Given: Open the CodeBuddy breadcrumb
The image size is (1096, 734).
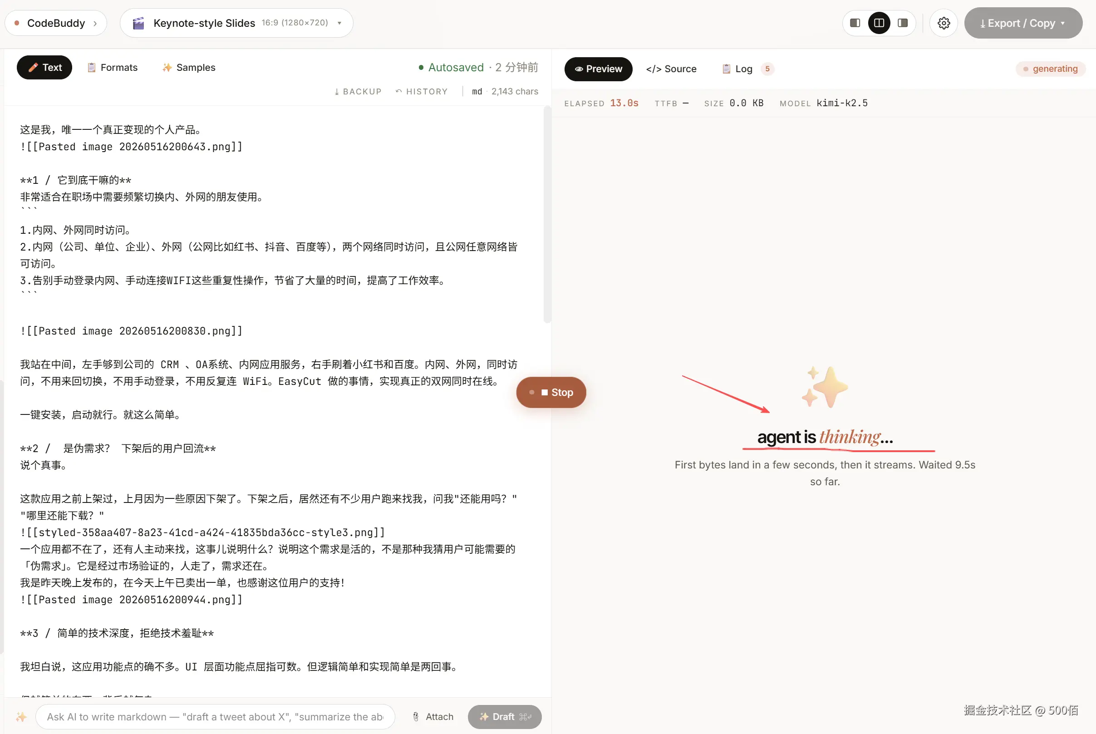Looking at the screenshot, I should coord(56,23).
